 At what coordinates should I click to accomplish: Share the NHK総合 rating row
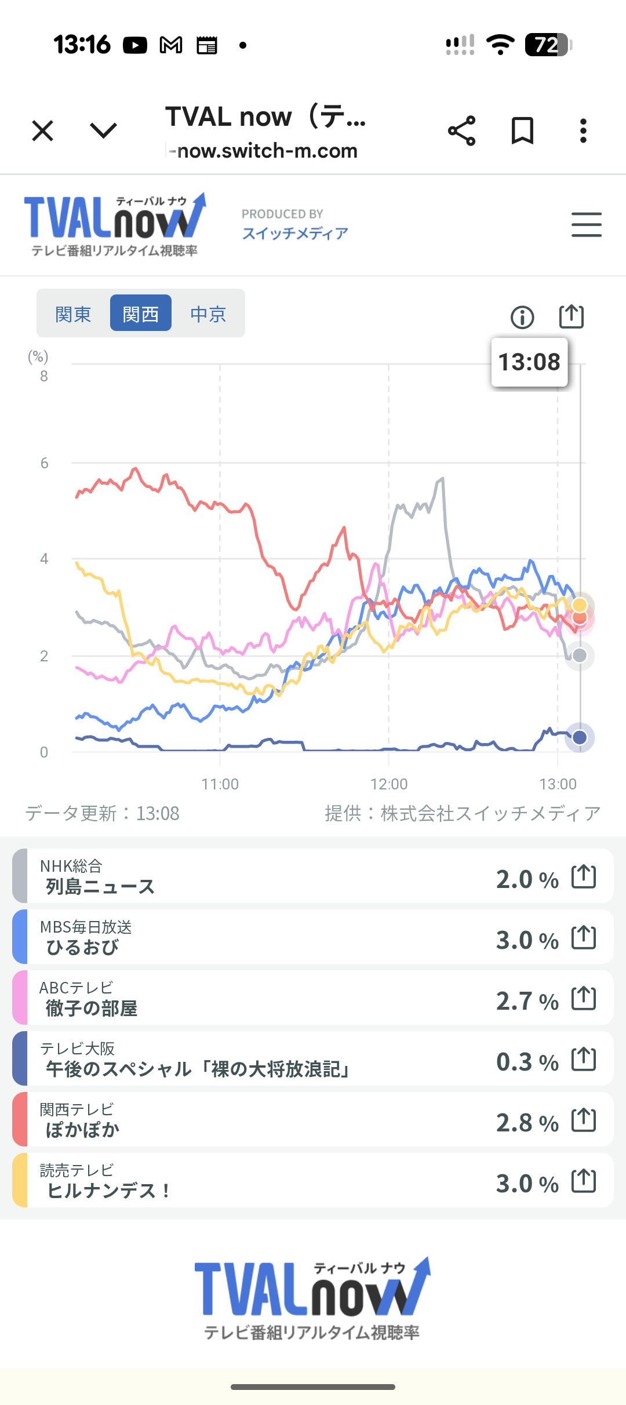coord(583,876)
